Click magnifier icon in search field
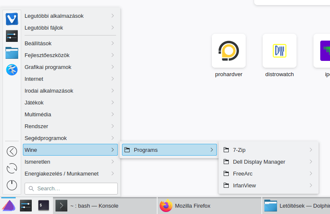Viewport: 330px width, 214px height. click(x=31, y=189)
